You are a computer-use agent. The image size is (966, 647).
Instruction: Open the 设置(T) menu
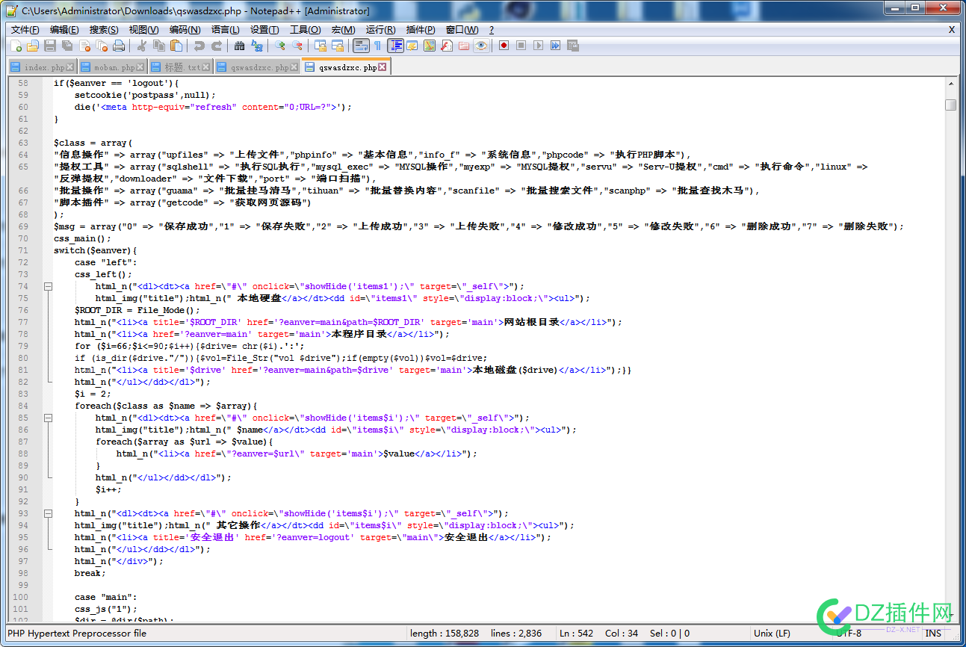point(264,30)
